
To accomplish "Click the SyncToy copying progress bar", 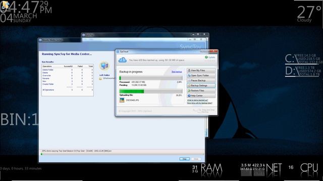I will pos(122,154).
